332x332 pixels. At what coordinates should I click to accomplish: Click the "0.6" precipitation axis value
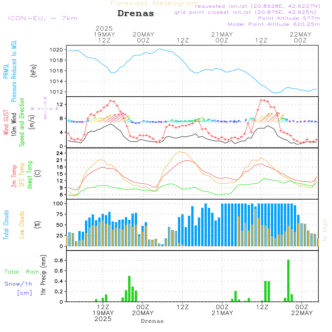tap(59, 271)
